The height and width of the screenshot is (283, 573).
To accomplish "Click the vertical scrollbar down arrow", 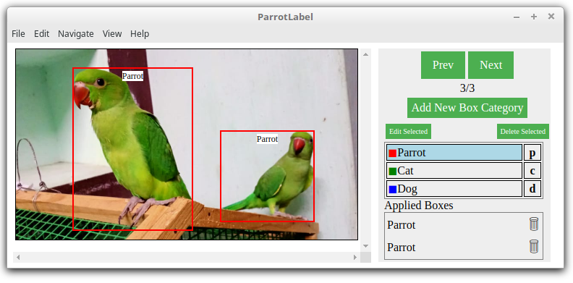I will pos(366,245).
